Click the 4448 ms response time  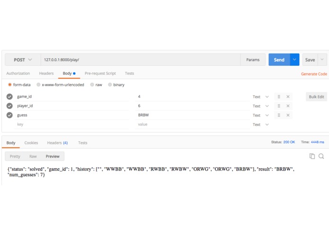coord(318,142)
